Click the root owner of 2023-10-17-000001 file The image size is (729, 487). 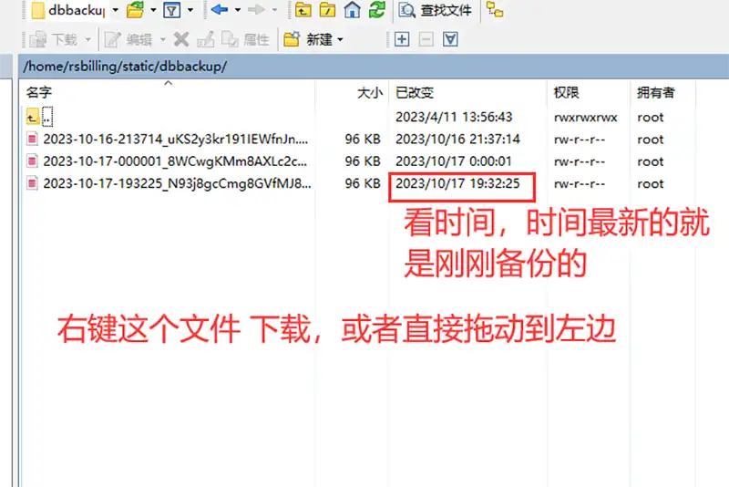(650, 161)
